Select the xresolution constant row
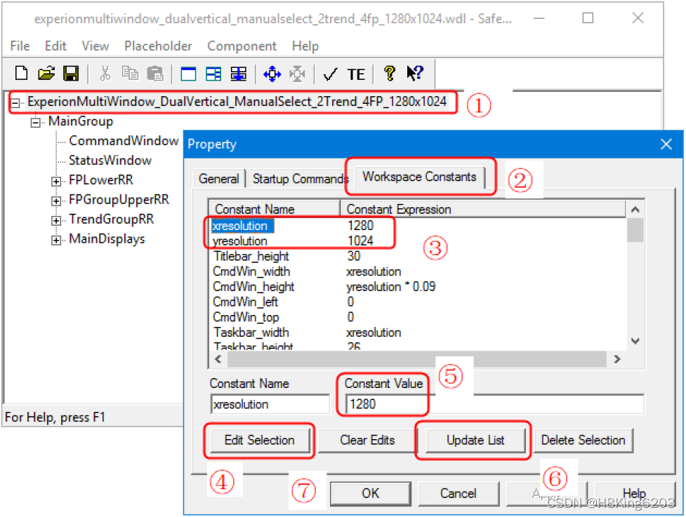The image size is (686, 517). tap(418, 225)
